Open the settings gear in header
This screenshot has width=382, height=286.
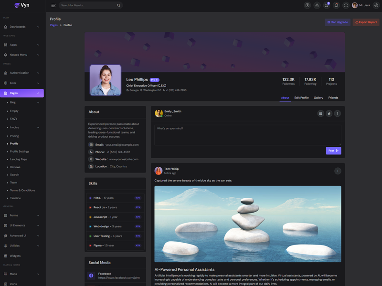tap(376, 5)
